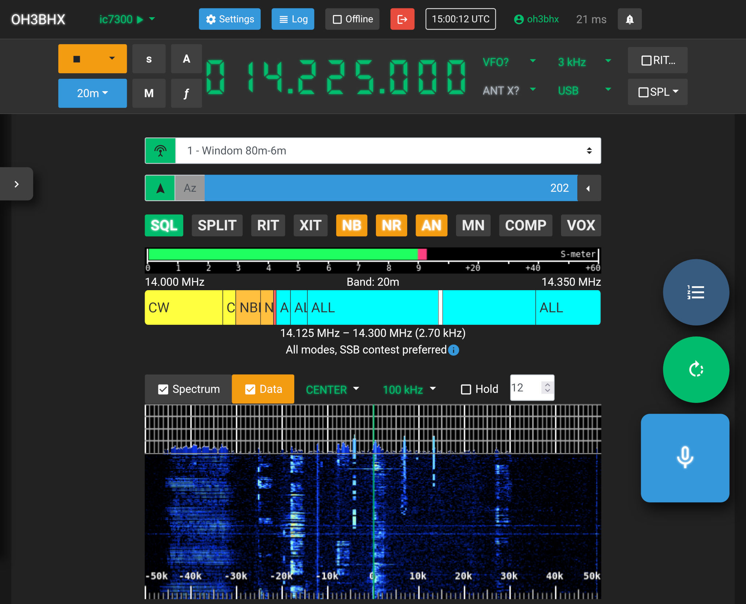The width and height of the screenshot is (746, 604).
Task: Disable the Spectrum checkbox
Action: point(164,389)
